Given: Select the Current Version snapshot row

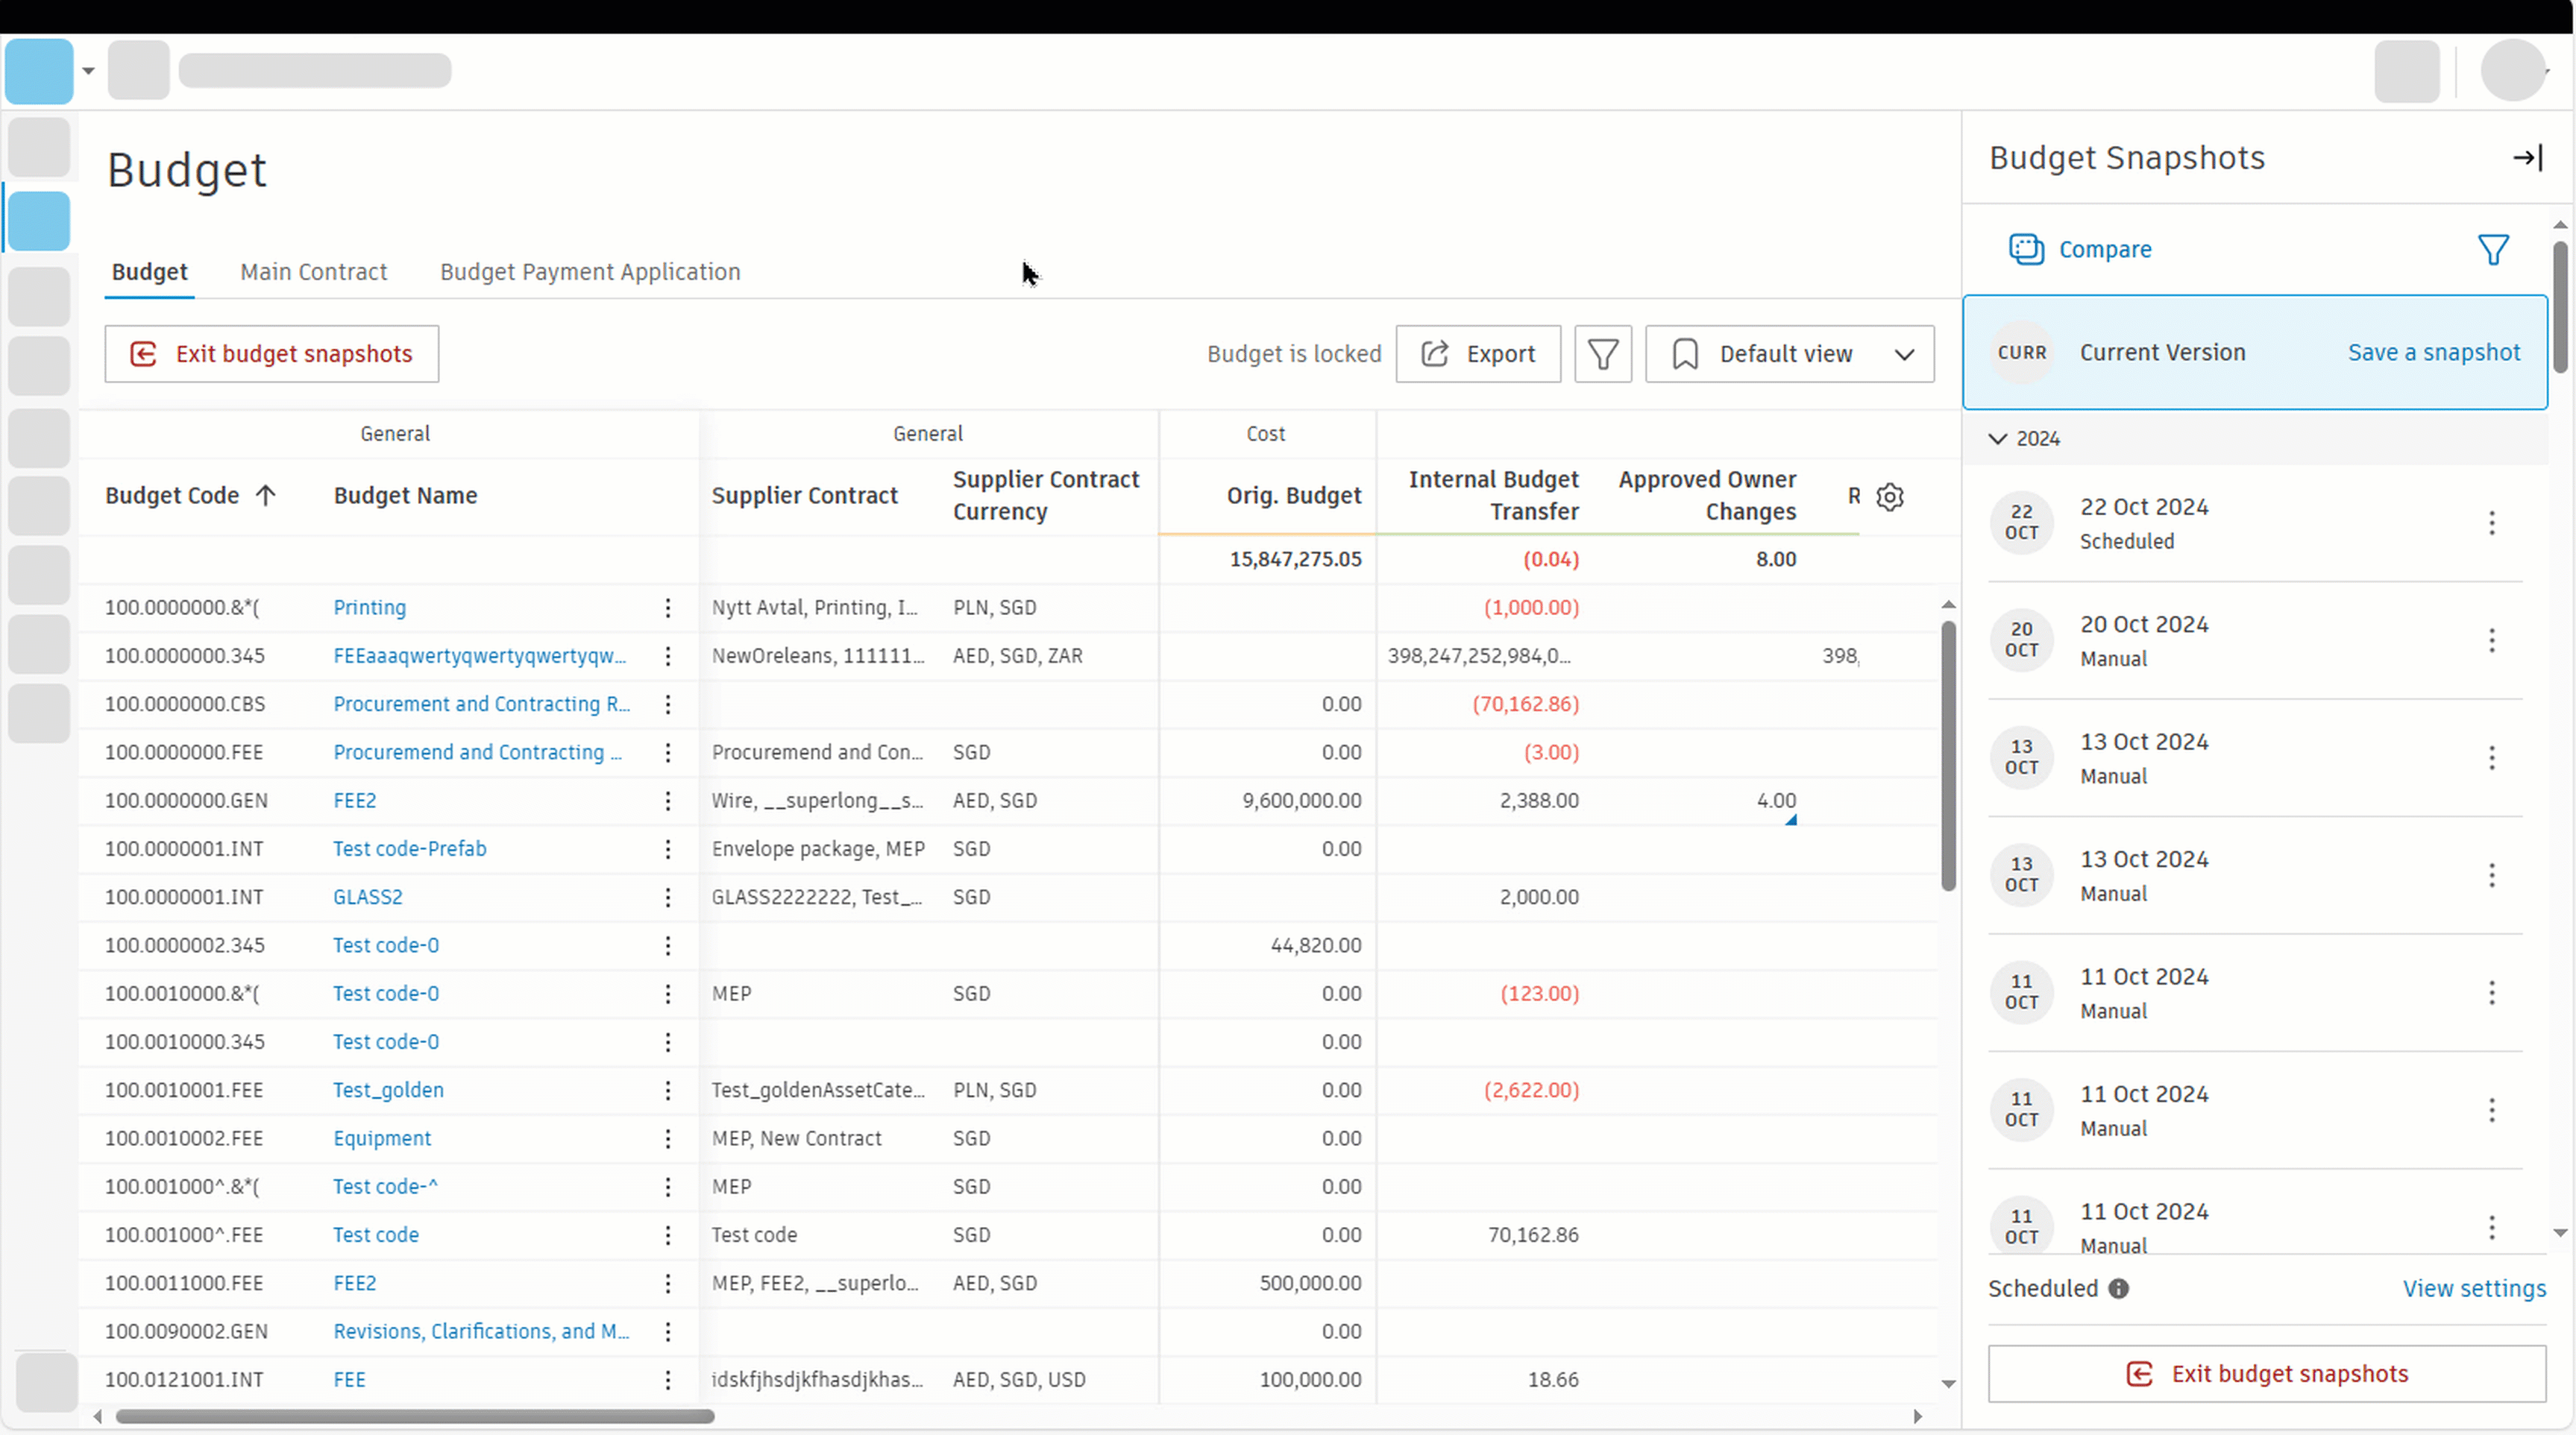Looking at the screenshot, I should (2255, 353).
